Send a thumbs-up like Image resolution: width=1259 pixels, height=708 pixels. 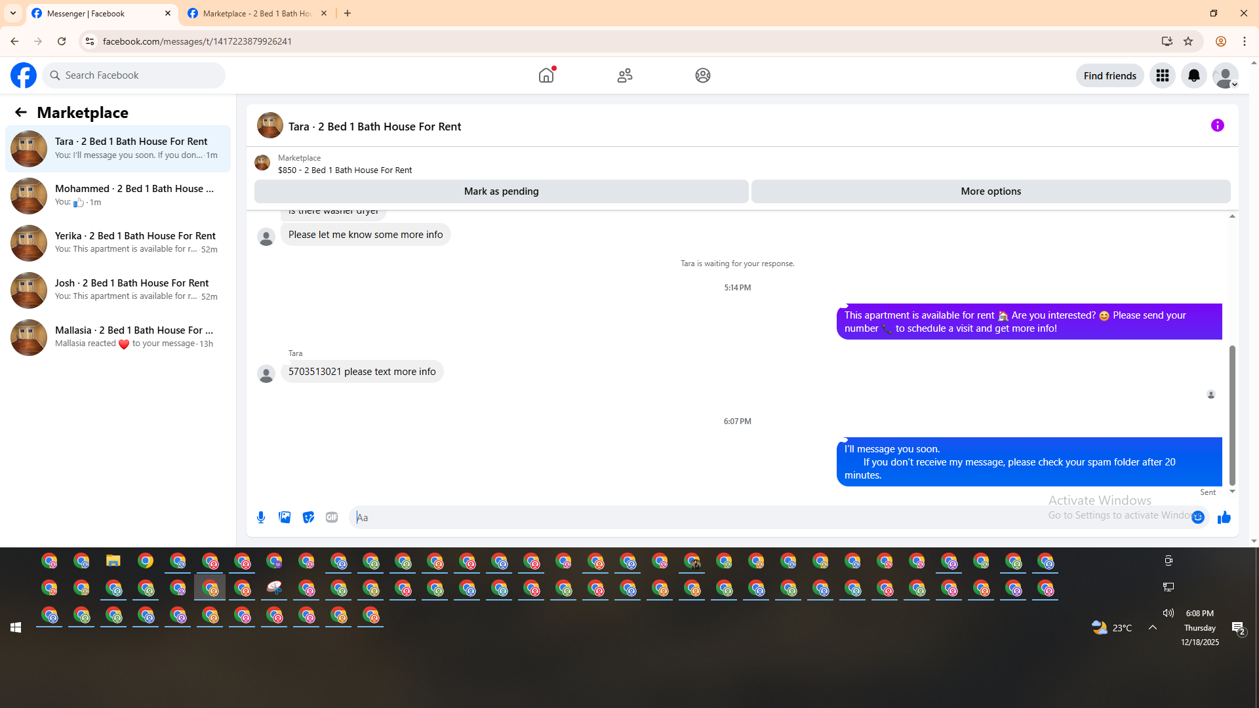click(x=1224, y=517)
